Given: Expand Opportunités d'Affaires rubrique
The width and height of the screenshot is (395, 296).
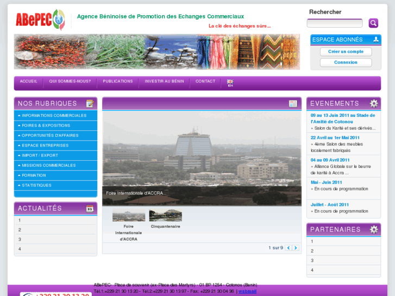Looking at the screenshot, I should 55,136.
